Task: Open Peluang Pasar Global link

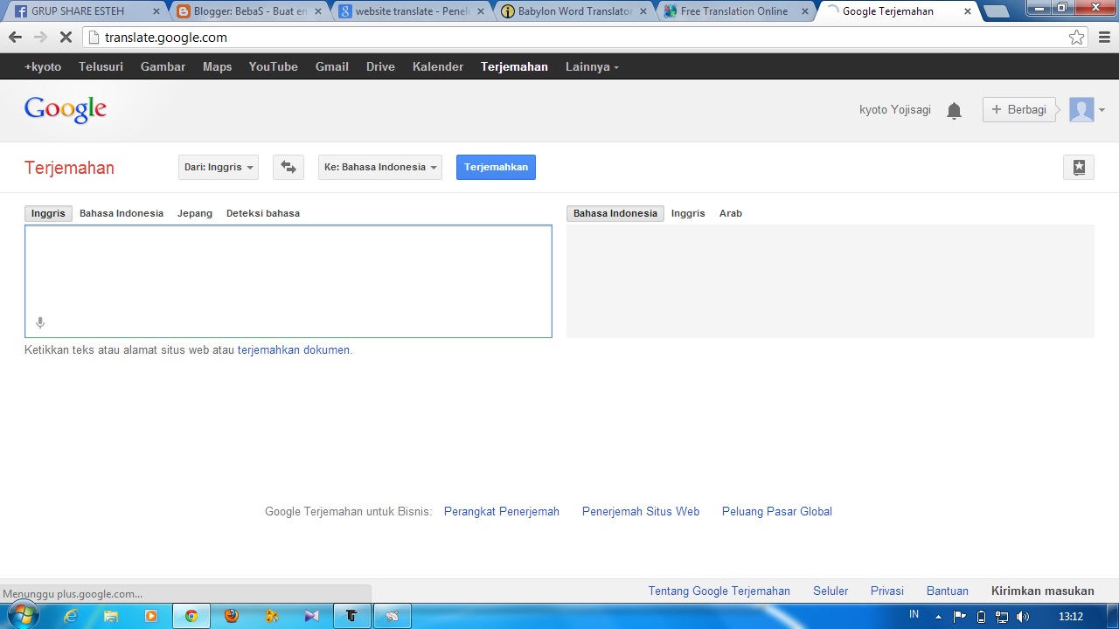Action: [x=777, y=511]
